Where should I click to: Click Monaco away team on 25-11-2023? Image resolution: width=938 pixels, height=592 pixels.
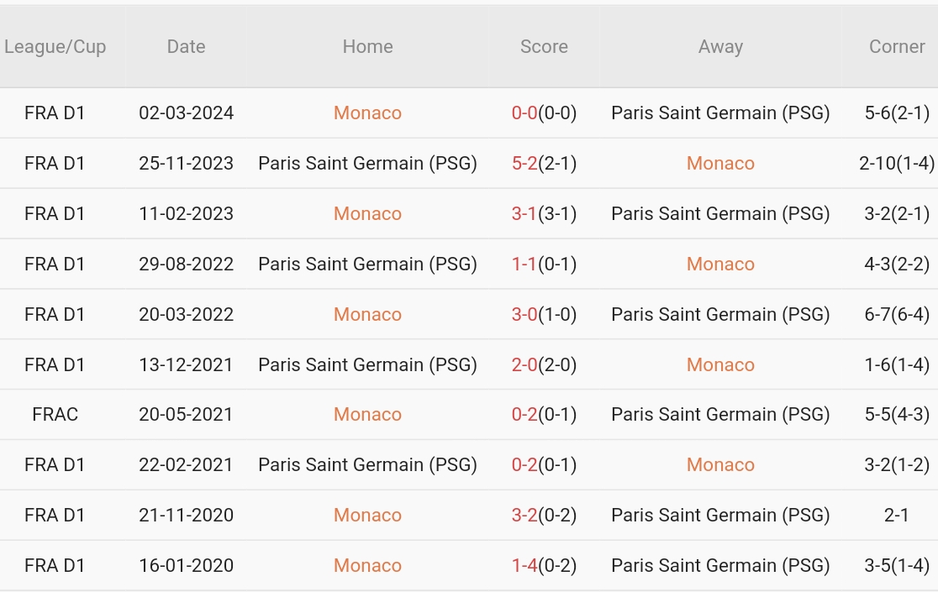[x=720, y=163]
